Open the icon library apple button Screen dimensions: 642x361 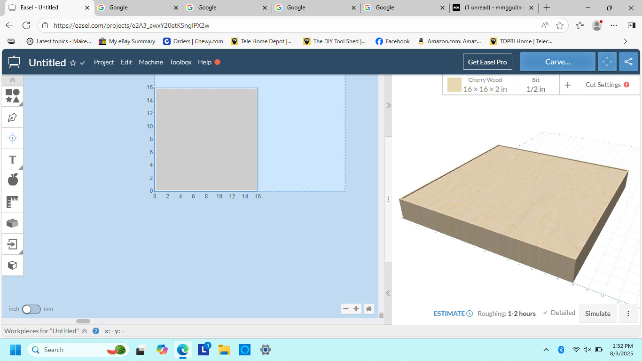[13, 179]
